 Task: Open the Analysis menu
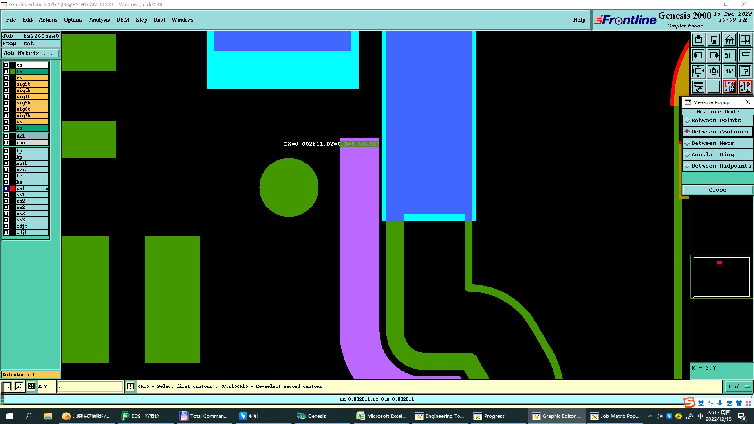coord(99,20)
